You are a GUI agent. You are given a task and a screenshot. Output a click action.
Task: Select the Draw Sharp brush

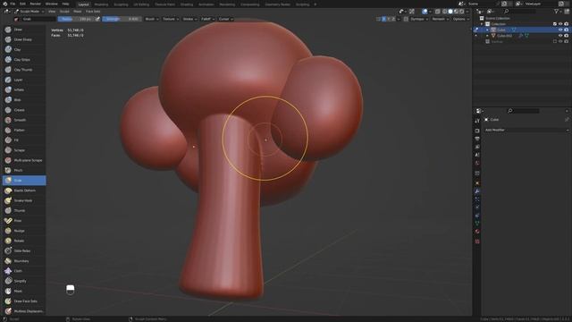24,39
